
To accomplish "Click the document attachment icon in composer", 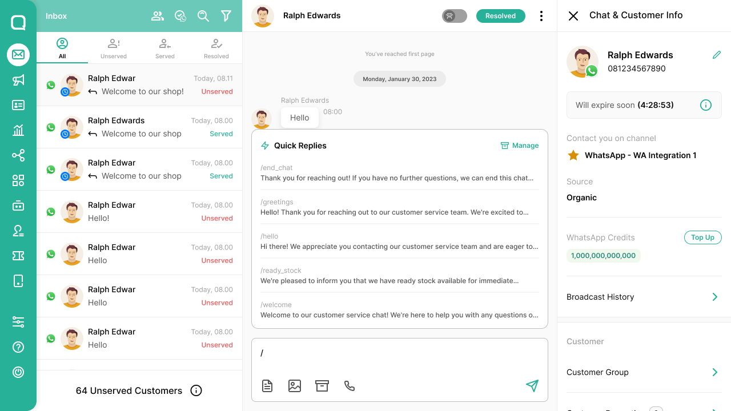I will point(267,386).
